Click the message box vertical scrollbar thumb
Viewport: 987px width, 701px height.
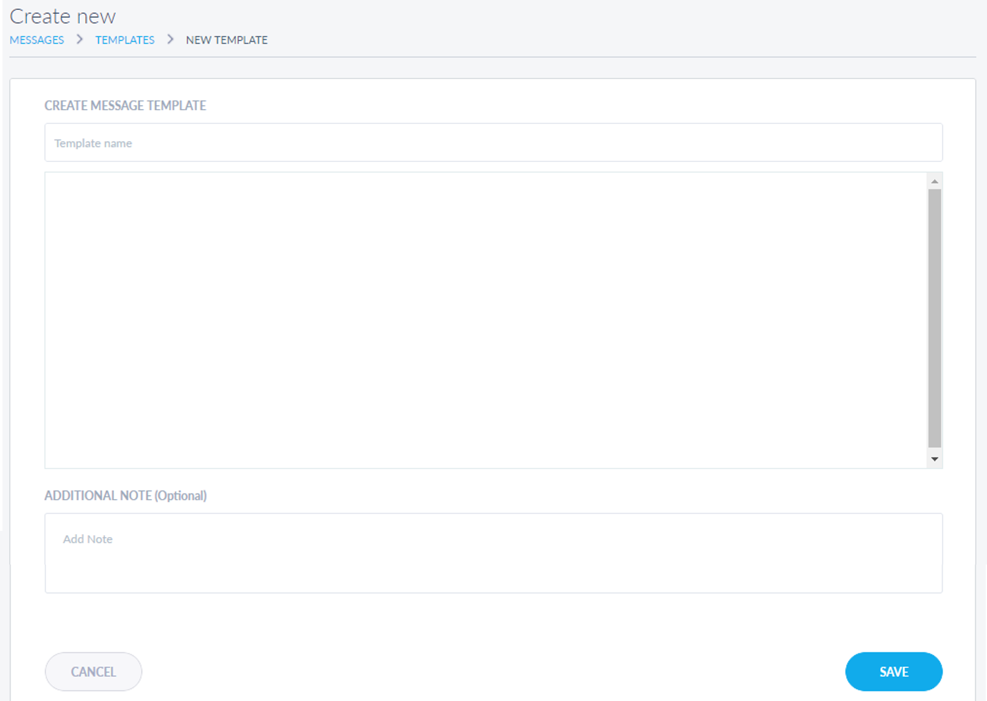point(934,318)
